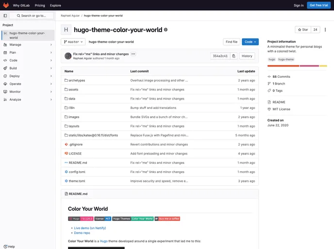Click the Search or go to field

coord(32,16)
